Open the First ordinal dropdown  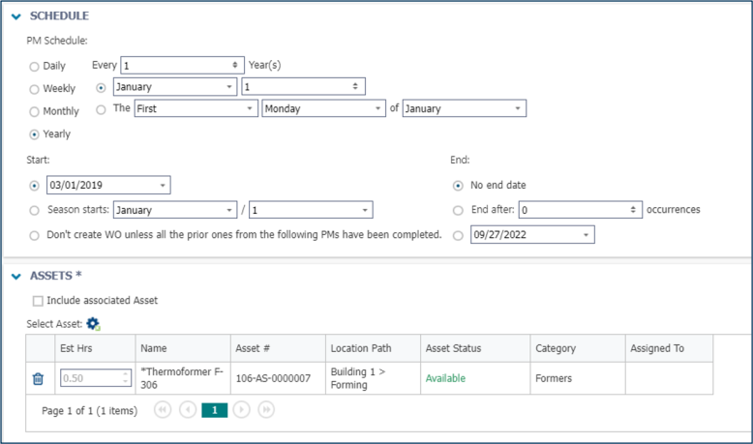click(x=196, y=108)
